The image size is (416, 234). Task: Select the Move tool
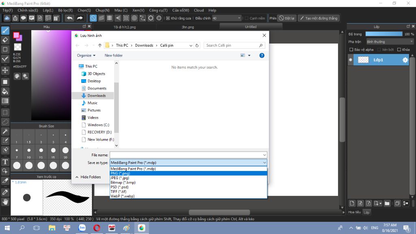pyautogui.click(x=5, y=70)
